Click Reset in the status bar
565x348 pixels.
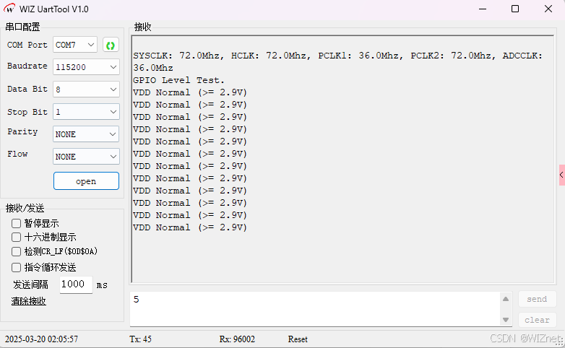(298, 339)
